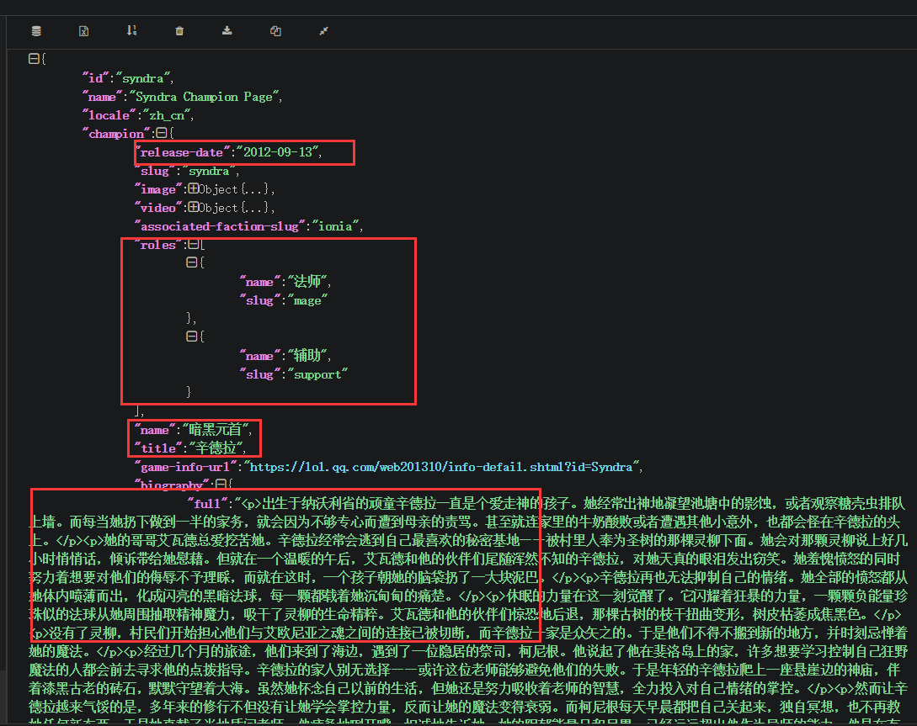Click the slug value "mage"

307,301
